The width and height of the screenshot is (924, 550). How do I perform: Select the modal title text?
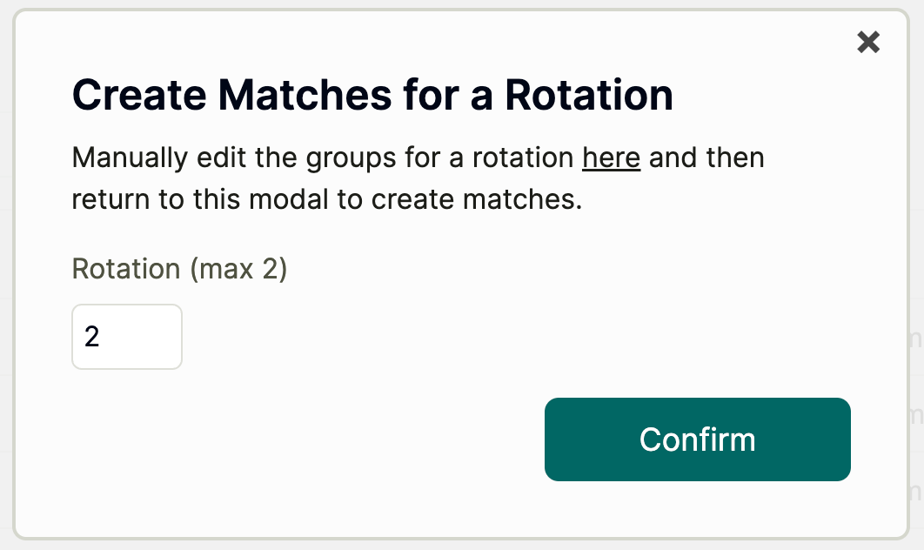pos(372,95)
